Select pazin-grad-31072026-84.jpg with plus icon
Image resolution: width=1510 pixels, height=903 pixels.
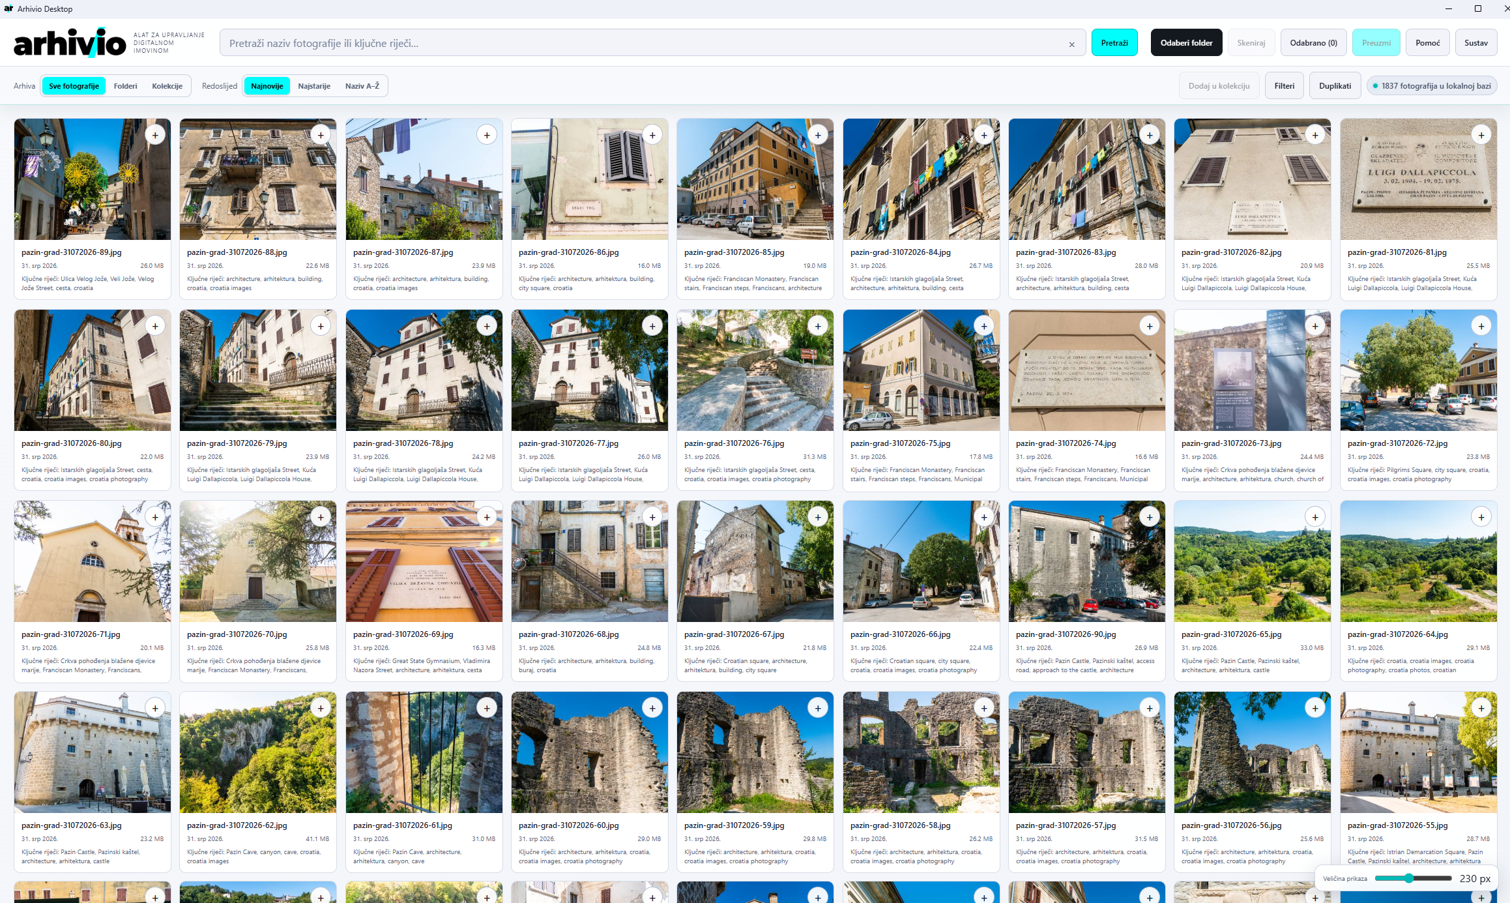(x=984, y=135)
